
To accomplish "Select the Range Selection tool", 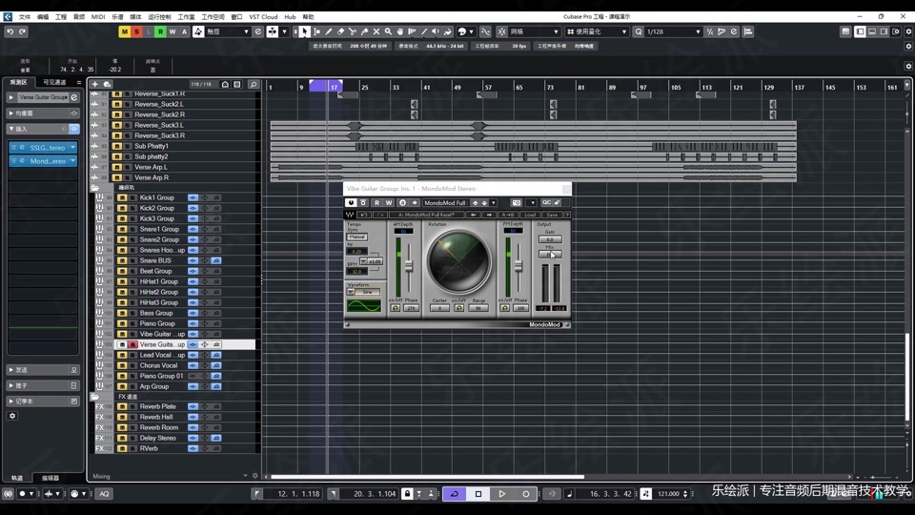I will [x=316, y=31].
